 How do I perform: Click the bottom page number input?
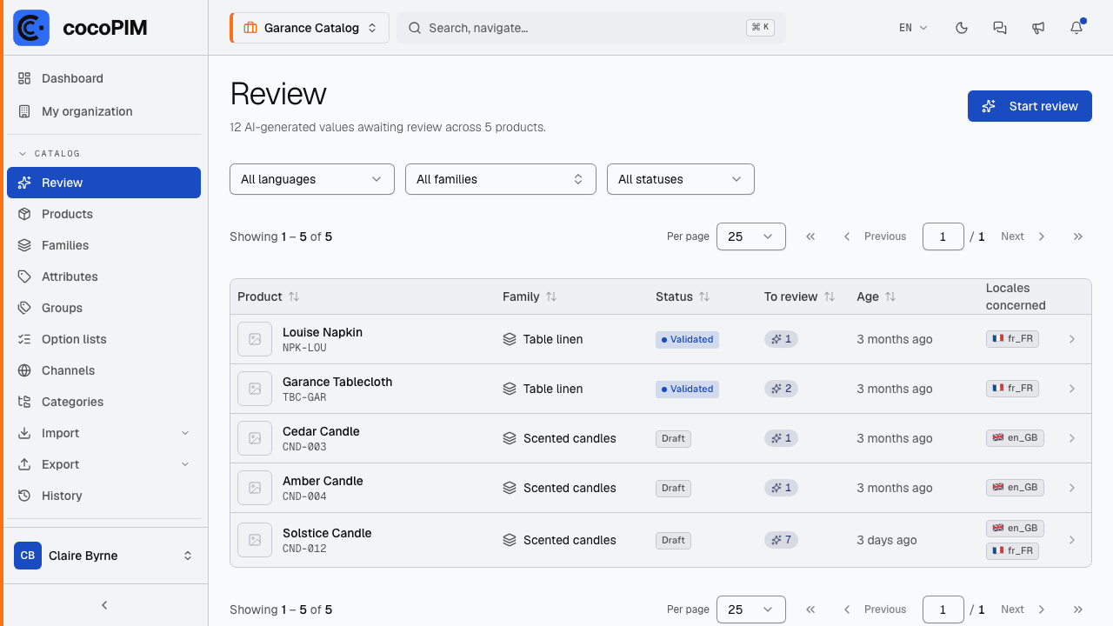[x=943, y=609]
